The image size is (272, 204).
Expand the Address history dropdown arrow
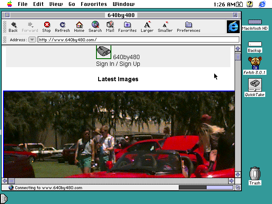(x=32, y=40)
